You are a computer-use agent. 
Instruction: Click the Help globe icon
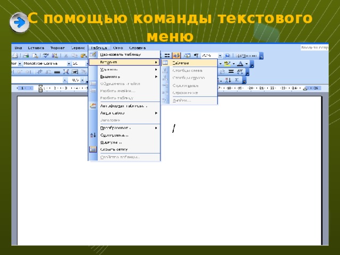click(x=227, y=56)
